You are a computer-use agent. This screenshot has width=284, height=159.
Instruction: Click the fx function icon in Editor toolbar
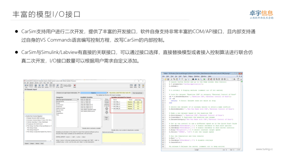point(234,79)
